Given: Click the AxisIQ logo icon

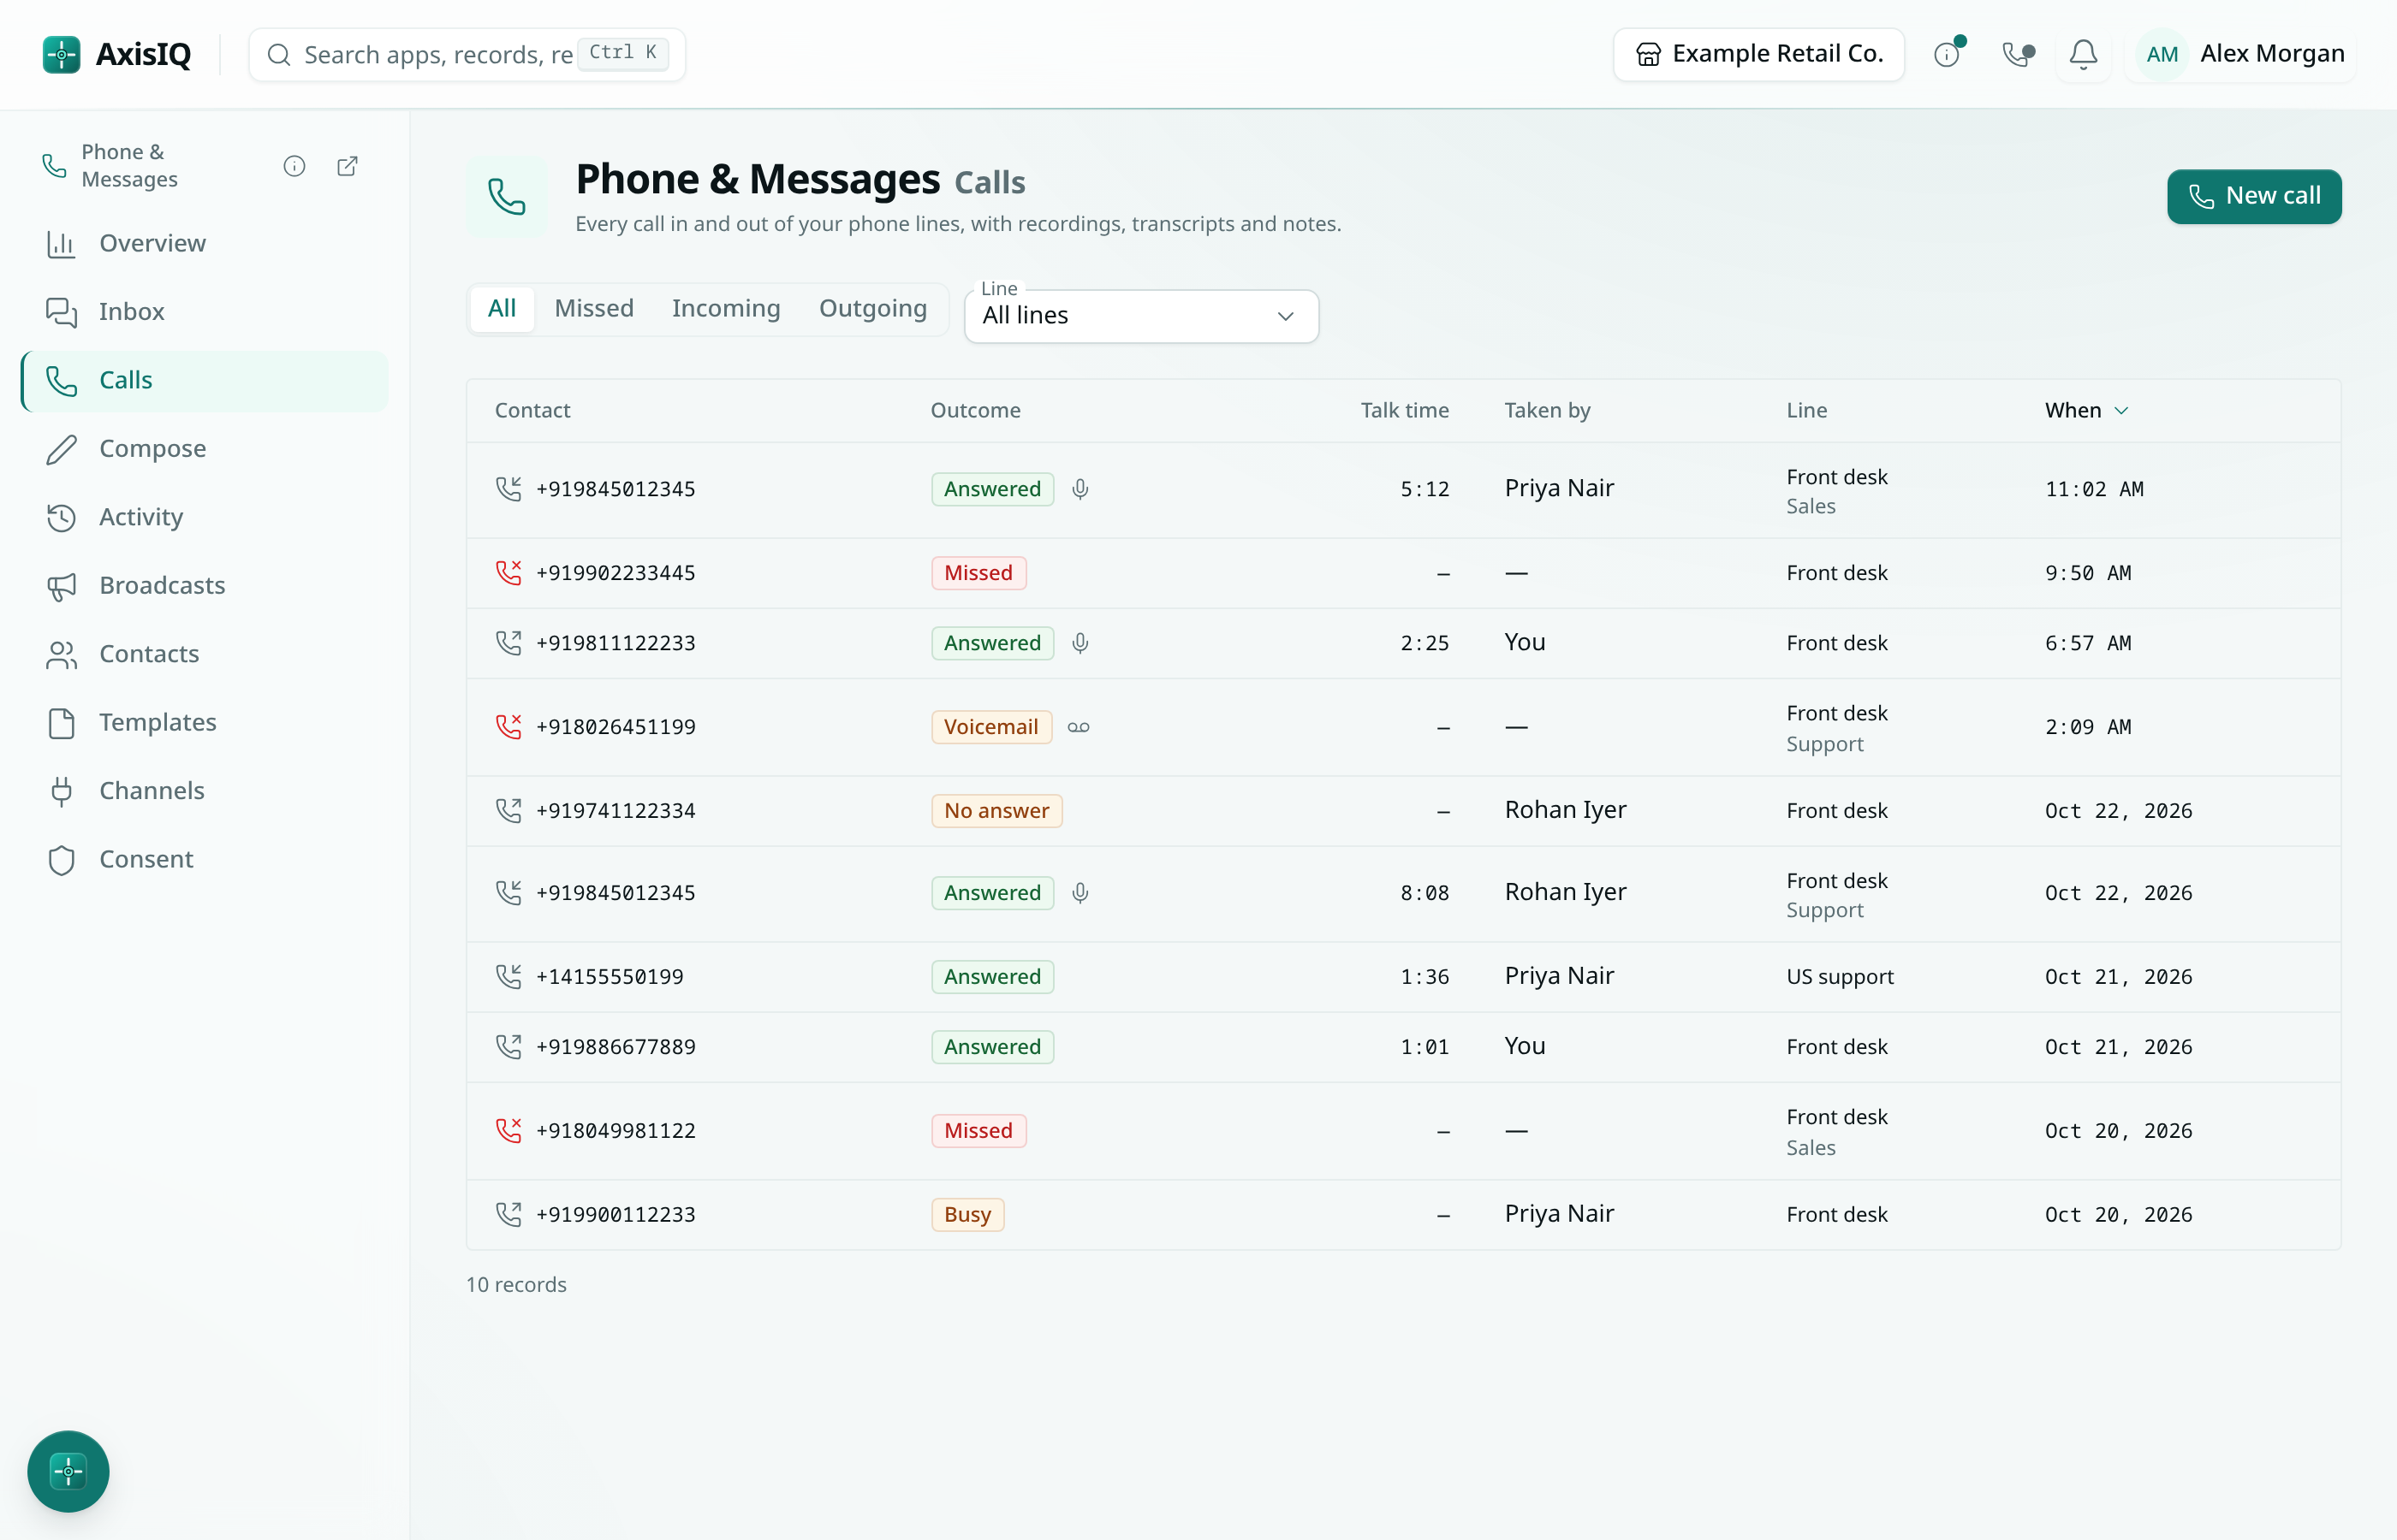Looking at the screenshot, I should click(x=61, y=54).
